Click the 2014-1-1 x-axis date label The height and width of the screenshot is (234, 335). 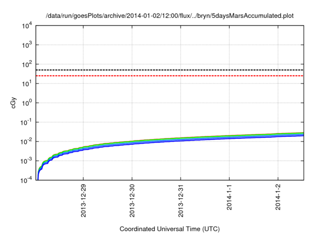click(229, 197)
